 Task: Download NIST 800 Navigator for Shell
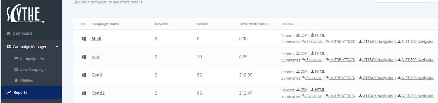416,41
